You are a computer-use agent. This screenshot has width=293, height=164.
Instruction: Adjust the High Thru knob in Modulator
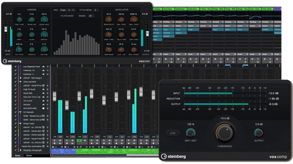tap(109, 35)
